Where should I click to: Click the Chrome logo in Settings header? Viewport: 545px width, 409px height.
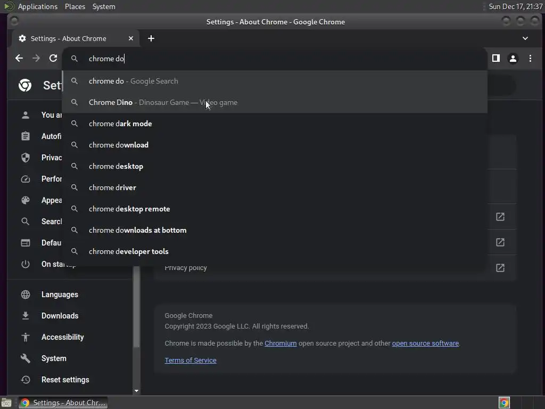coord(25,85)
